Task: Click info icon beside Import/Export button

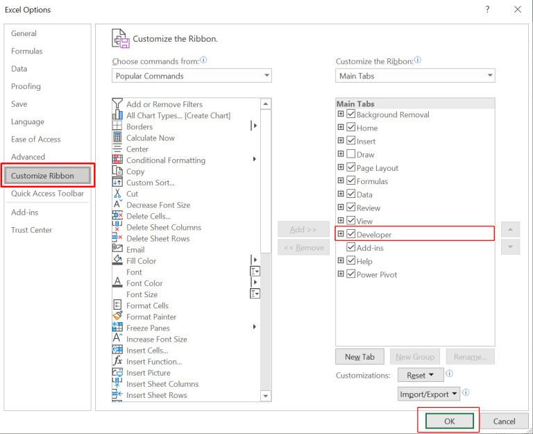Action: click(466, 392)
